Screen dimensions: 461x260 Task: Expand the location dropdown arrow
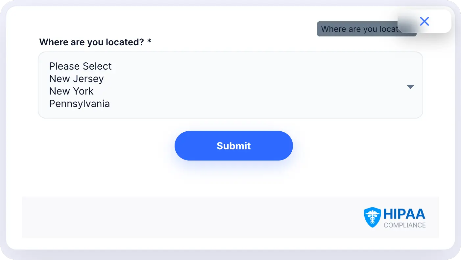[x=410, y=87]
